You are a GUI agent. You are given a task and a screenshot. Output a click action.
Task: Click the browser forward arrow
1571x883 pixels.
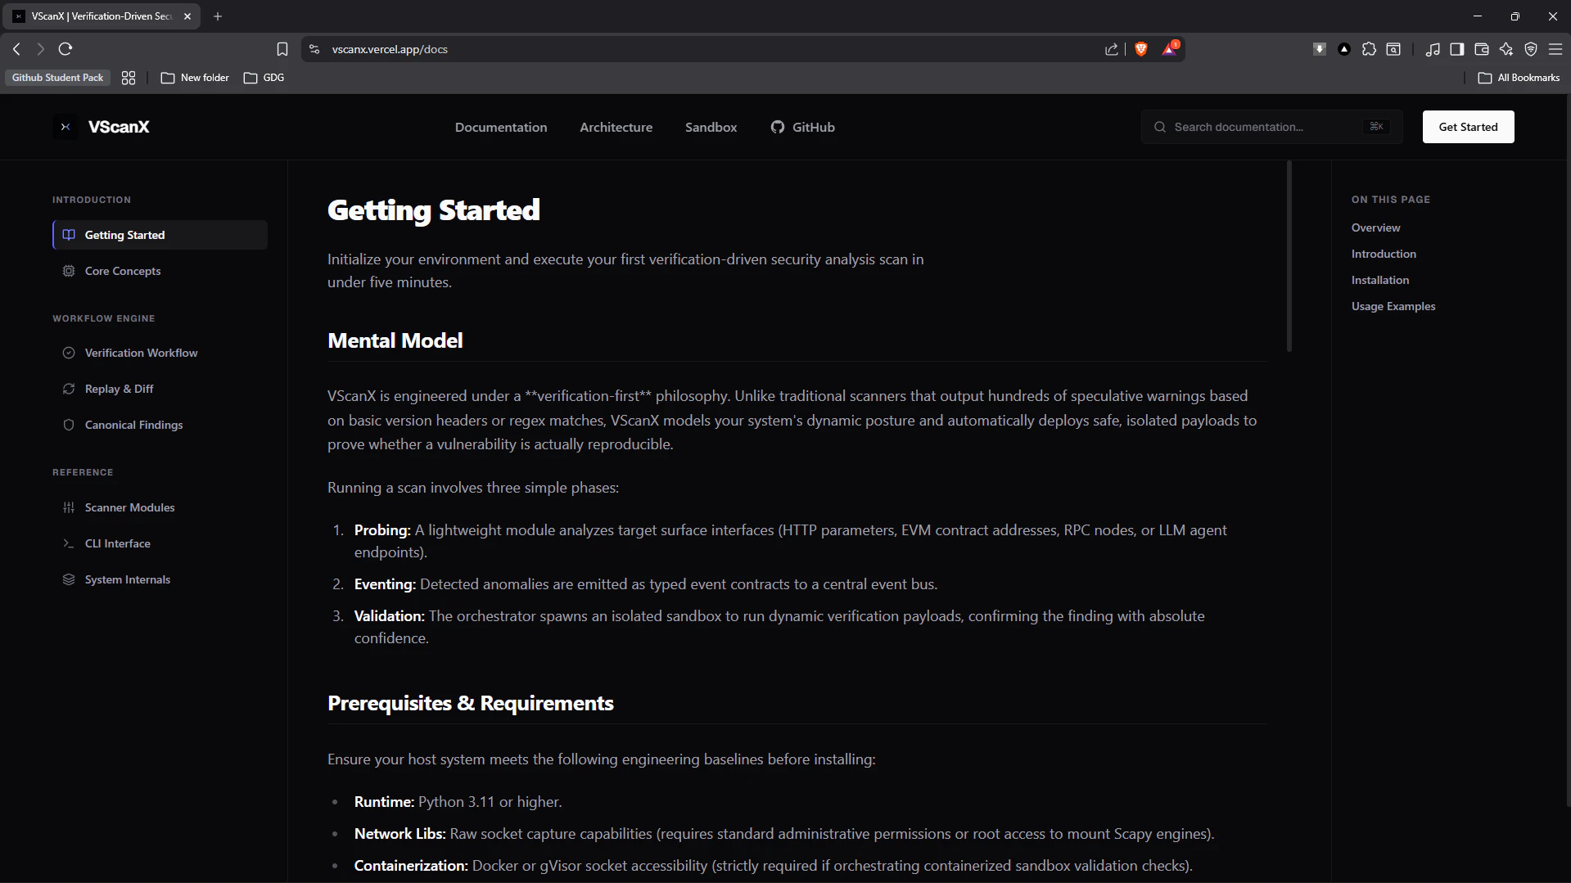pyautogui.click(x=40, y=49)
